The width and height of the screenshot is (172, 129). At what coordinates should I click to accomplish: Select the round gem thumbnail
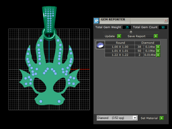point(100,45)
